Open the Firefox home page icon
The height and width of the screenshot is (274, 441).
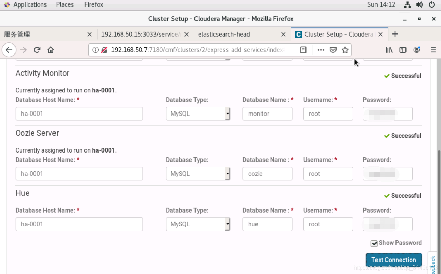point(51,50)
